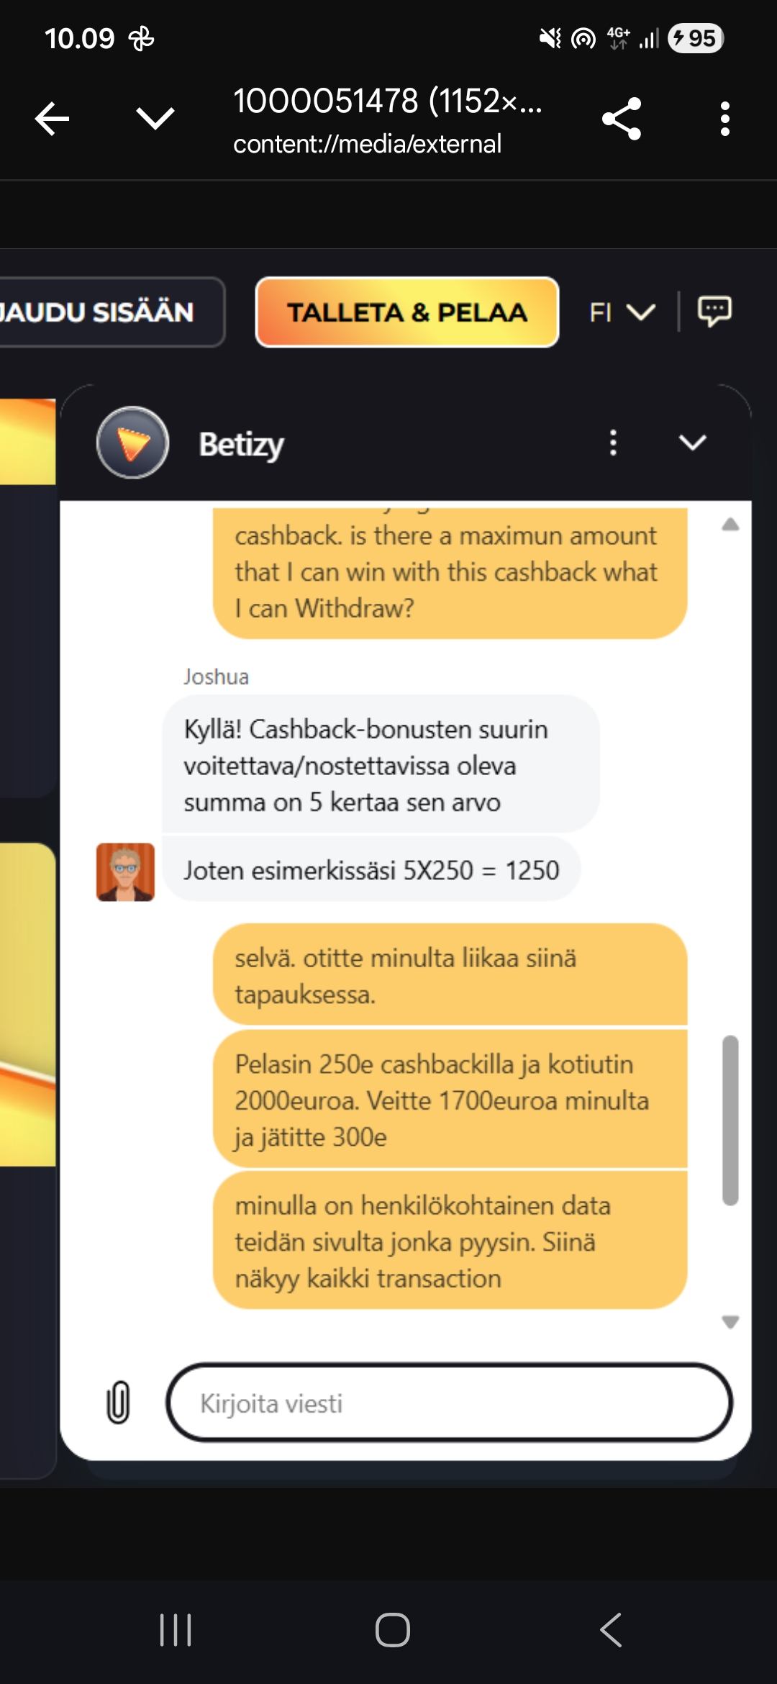Image resolution: width=777 pixels, height=1684 pixels.
Task: Share the image with share icon
Action: pos(622,119)
